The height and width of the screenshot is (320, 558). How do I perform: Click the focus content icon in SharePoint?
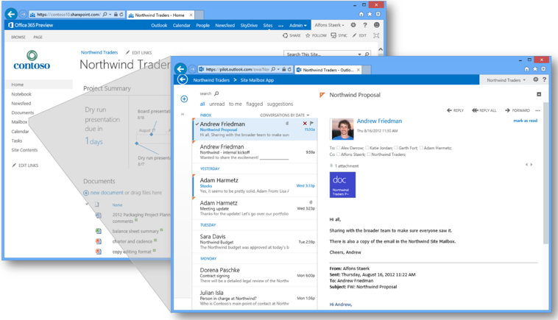tap(376, 35)
